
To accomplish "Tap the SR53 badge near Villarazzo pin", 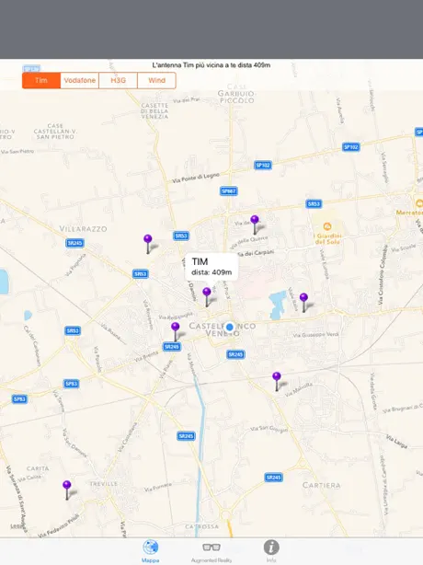I will [x=181, y=236].
